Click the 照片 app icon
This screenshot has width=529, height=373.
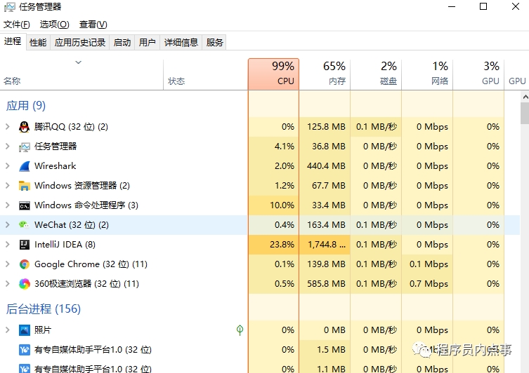click(x=25, y=330)
